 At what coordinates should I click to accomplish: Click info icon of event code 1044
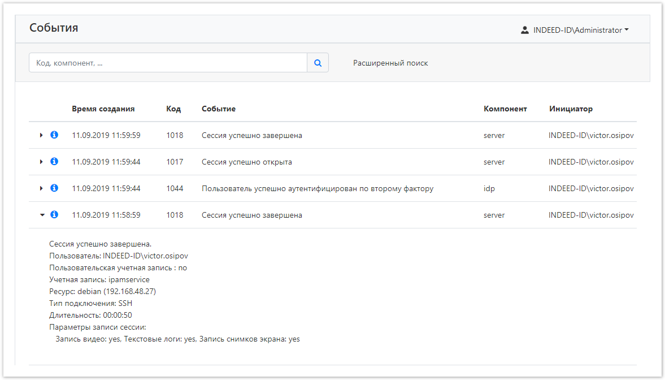54,188
